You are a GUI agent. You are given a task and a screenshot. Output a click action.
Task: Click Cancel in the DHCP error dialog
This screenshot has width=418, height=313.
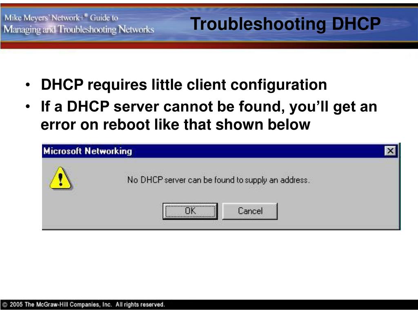coord(250,211)
